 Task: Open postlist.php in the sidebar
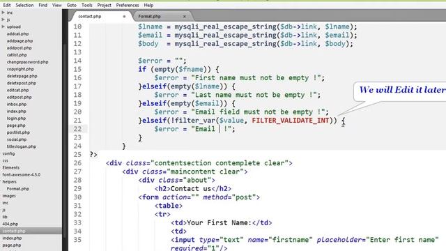tap(18, 132)
